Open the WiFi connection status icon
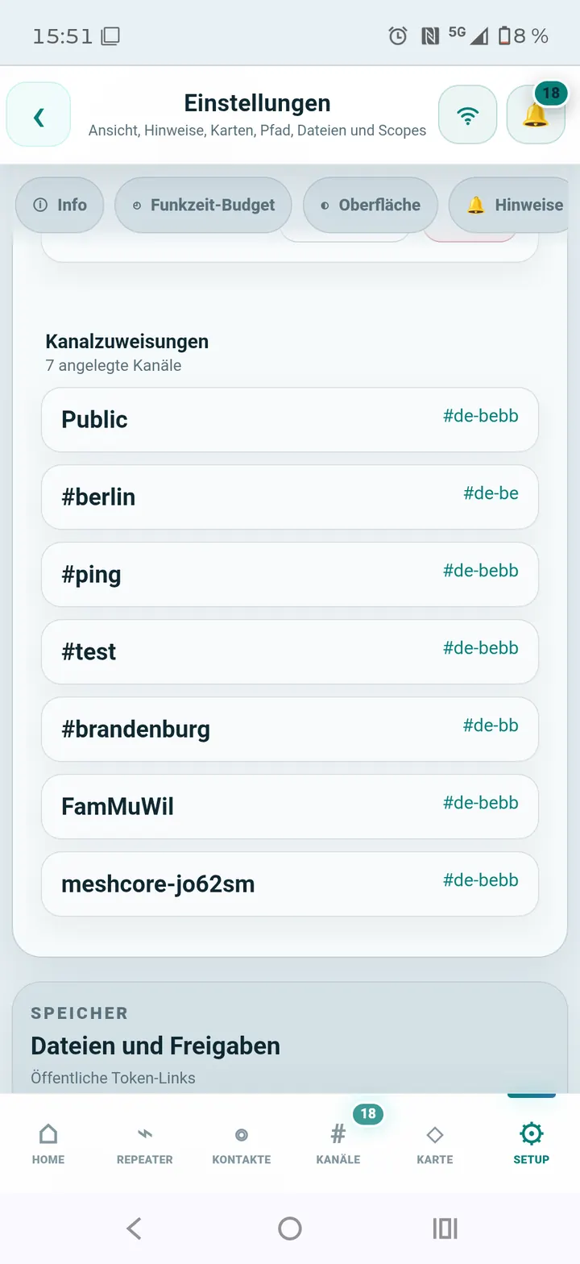 click(x=467, y=114)
